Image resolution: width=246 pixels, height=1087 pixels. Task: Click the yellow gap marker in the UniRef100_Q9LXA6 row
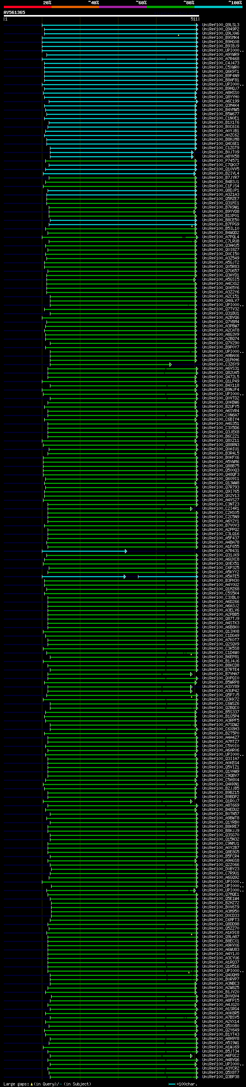(x=178, y=35)
